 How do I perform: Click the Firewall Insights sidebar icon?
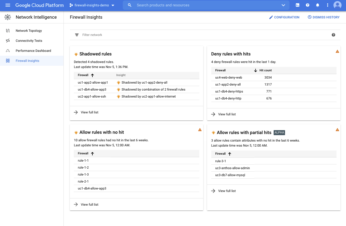[8, 61]
